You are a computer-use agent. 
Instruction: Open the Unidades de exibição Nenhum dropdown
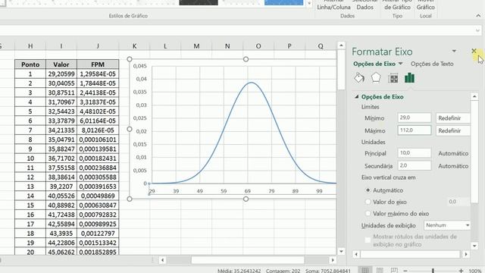447,225
